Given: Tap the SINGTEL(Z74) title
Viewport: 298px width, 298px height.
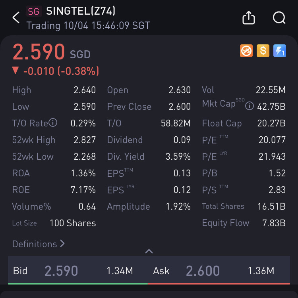Looking at the screenshot, I should coord(81,11).
